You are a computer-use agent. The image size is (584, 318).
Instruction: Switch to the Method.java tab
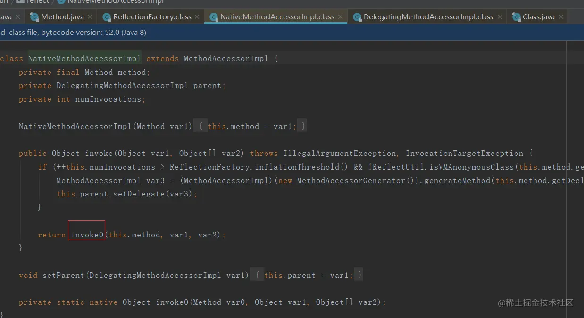(x=62, y=17)
